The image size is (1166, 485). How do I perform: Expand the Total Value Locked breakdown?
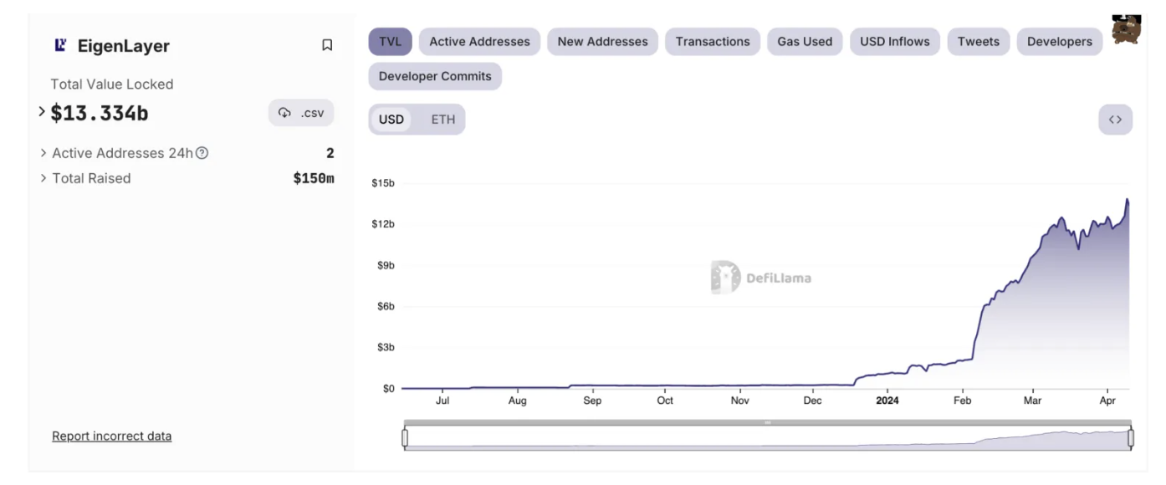[x=42, y=111]
